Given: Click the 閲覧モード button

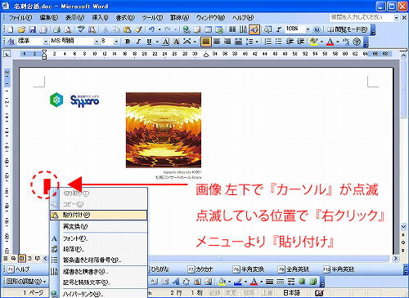Looking at the screenshot, I should coord(348,29).
